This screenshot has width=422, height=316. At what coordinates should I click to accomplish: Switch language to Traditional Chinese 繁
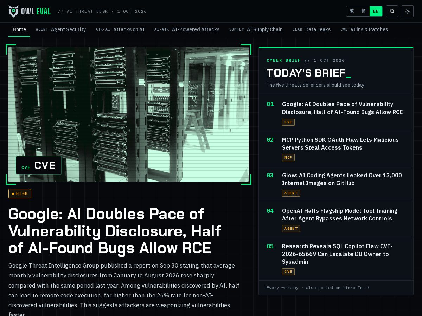(352, 11)
